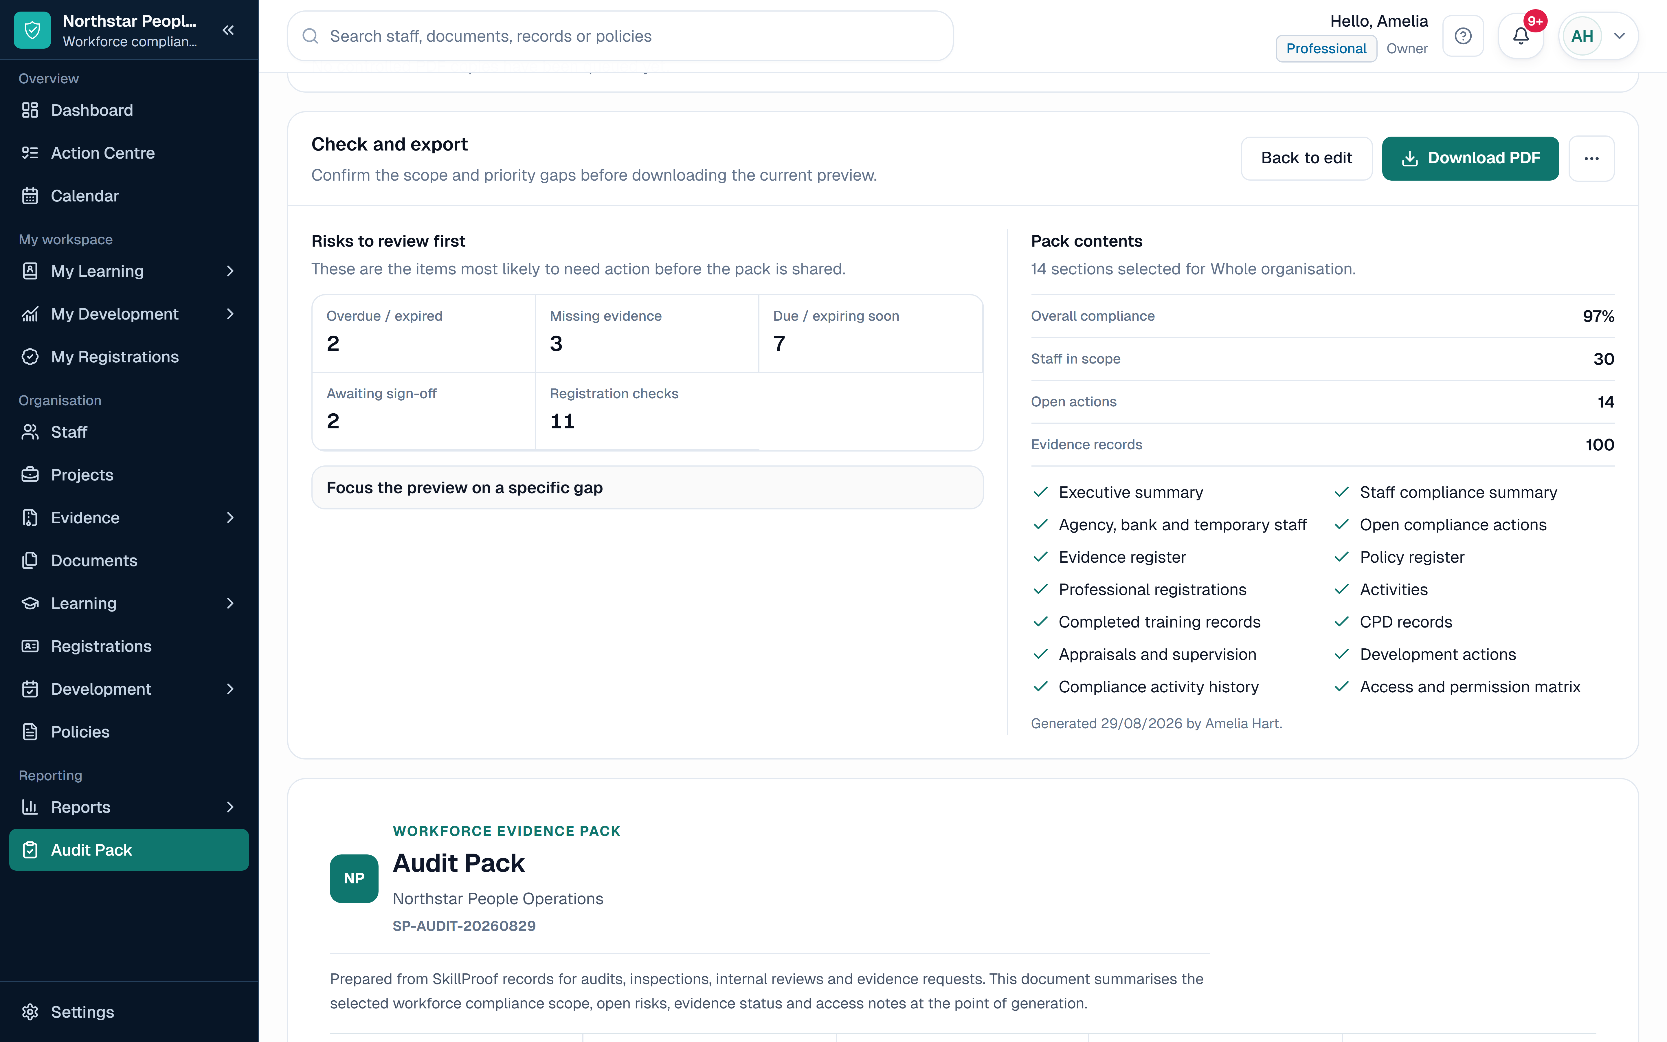The height and width of the screenshot is (1042, 1667).
Task: Open the Registration checks card
Action: pyautogui.click(x=647, y=411)
